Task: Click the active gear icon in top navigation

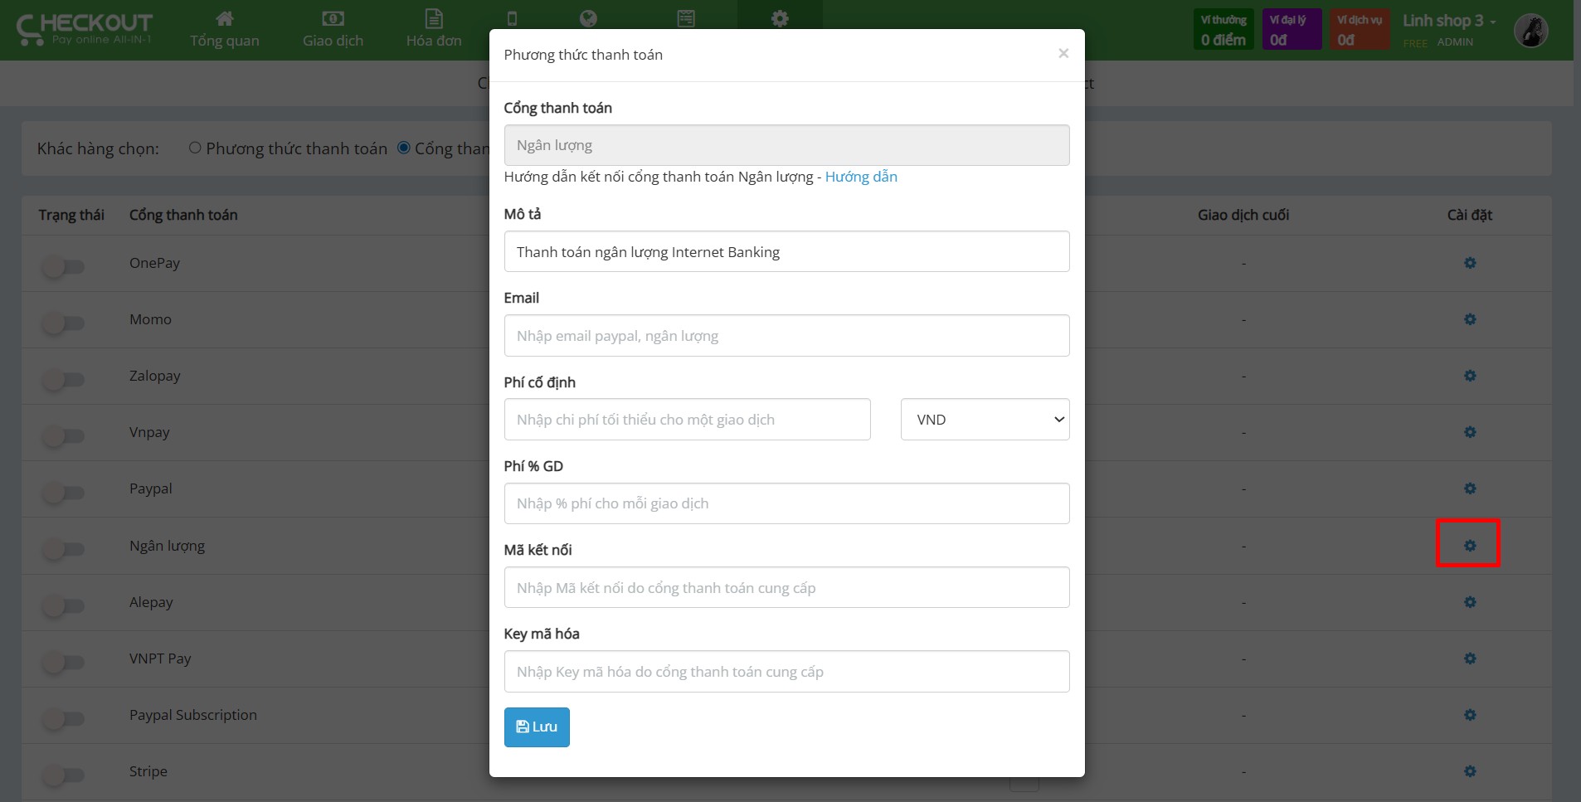Action: point(780,18)
